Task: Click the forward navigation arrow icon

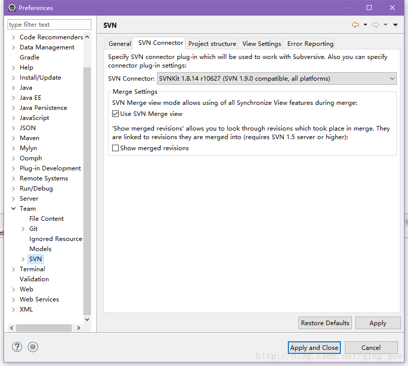Action: pyautogui.click(x=376, y=25)
